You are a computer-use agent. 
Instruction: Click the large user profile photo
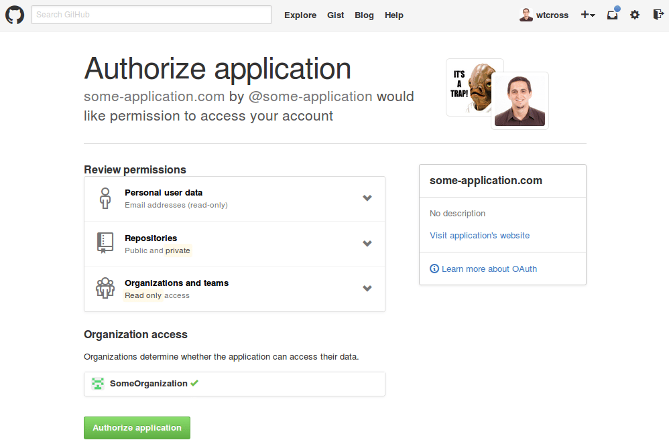(520, 100)
